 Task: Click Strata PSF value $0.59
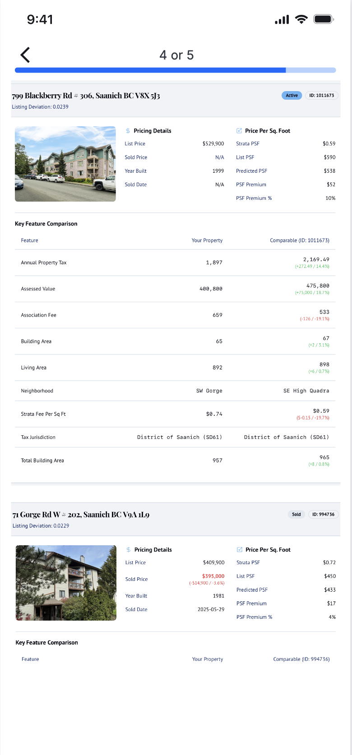point(329,144)
